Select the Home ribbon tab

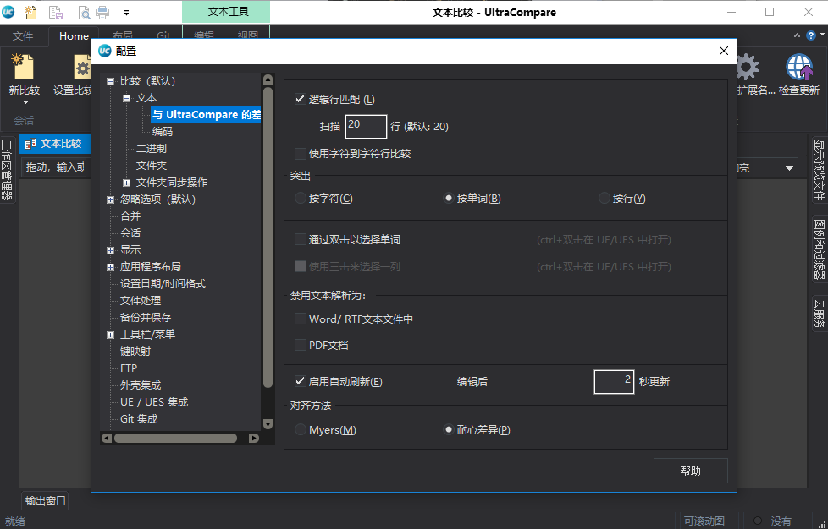coord(73,36)
